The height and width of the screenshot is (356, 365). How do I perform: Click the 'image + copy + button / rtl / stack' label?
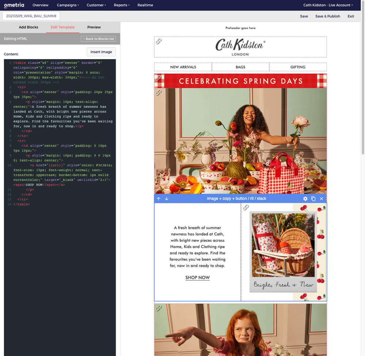(237, 199)
